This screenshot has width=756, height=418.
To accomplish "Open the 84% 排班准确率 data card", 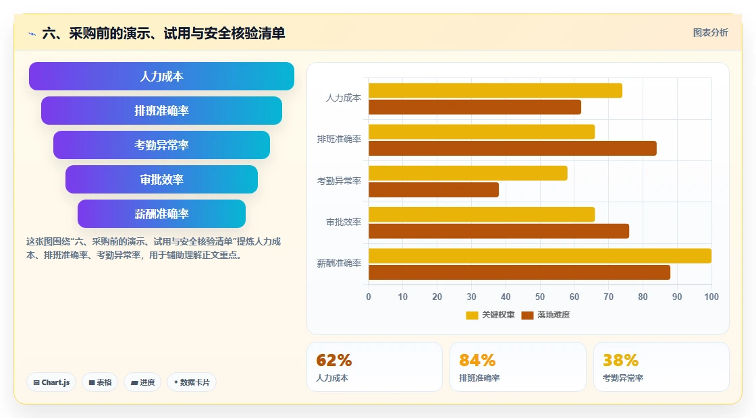I will [x=518, y=367].
